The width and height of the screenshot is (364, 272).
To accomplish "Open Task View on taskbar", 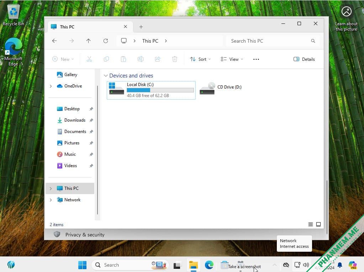I will 177,265.
